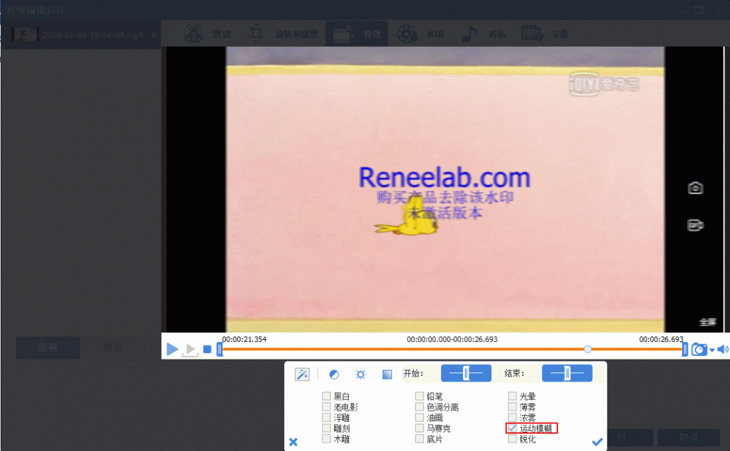The height and width of the screenshot is (451, 730).
Task: Select the 特效 tab in top toolbar
Action: (357, 33)
